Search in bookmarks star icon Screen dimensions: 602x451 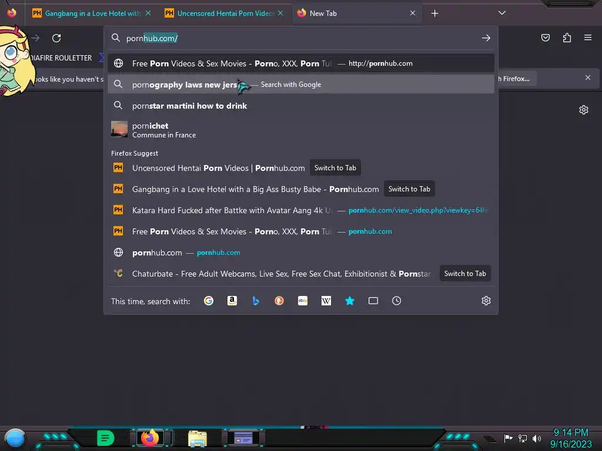[x=350, y=301]
